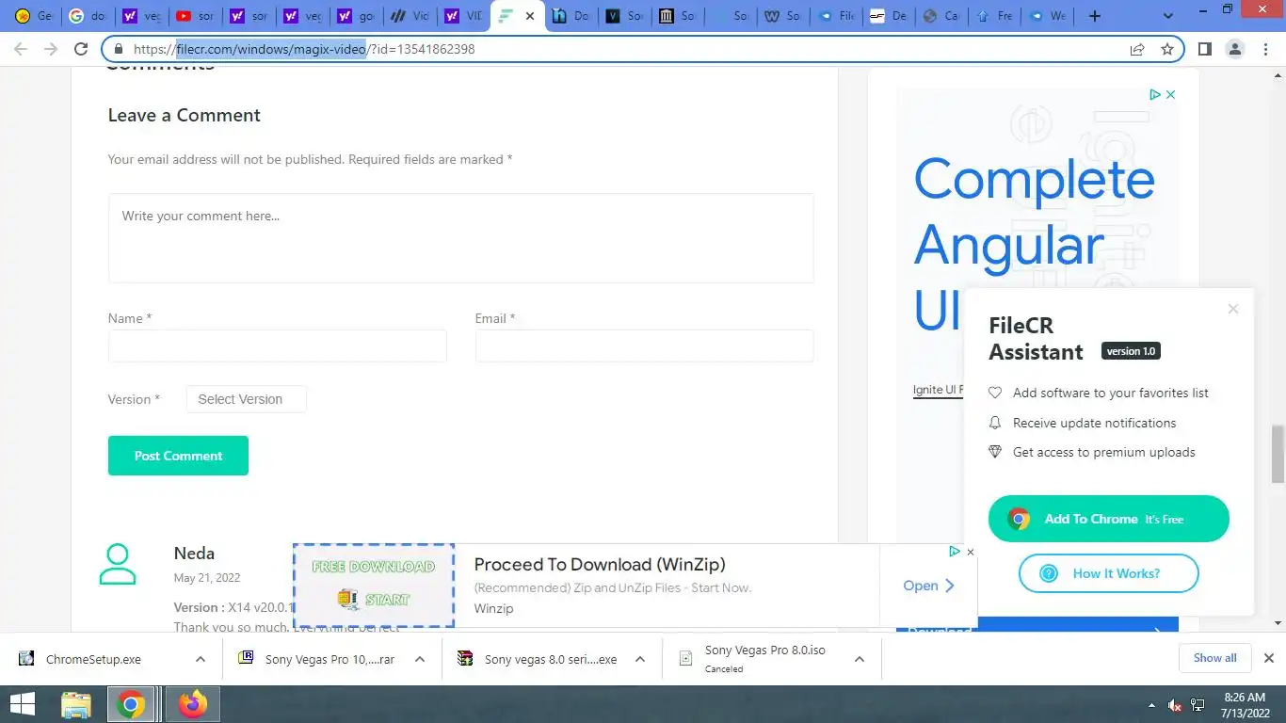
Task: Click Neda's user avatar icon
Action: click(x=118, y=564)
